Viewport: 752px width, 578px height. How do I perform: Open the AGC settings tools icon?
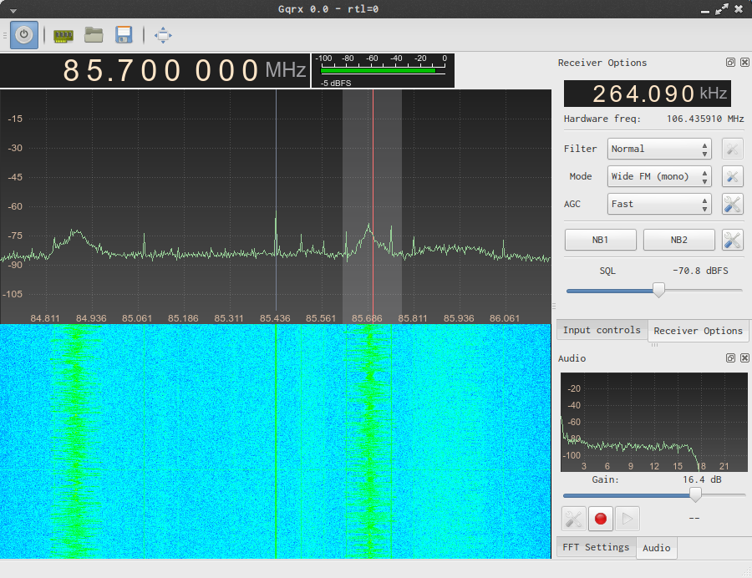[x=732, y=204]
